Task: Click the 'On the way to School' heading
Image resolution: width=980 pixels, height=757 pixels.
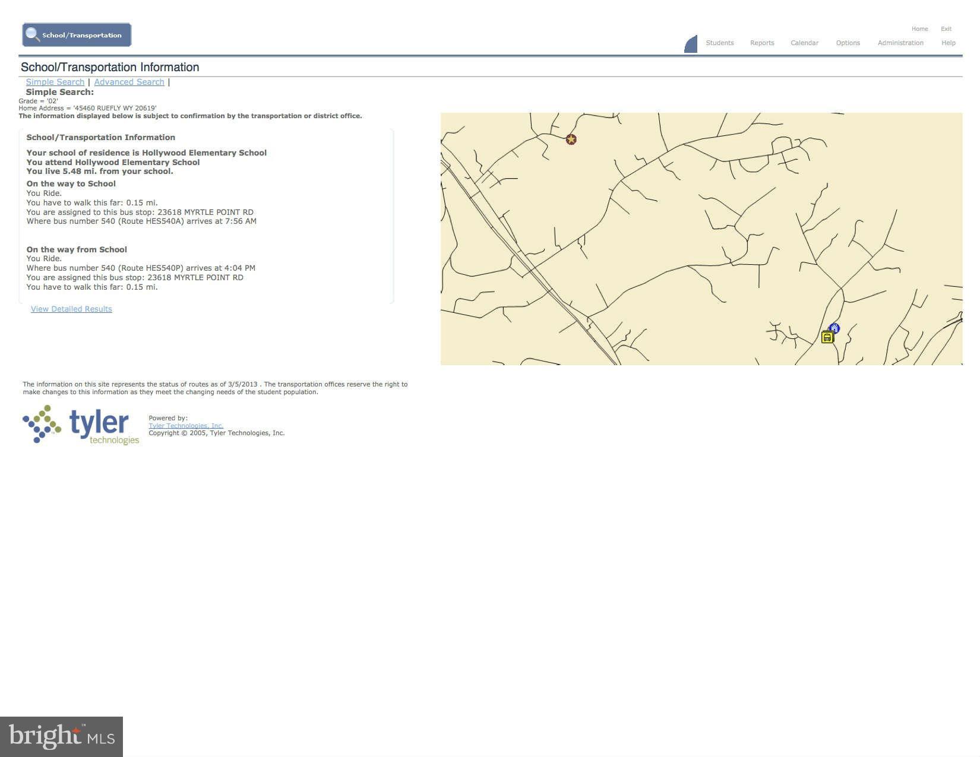Action: pyautogui.click(x=71, y=183)
